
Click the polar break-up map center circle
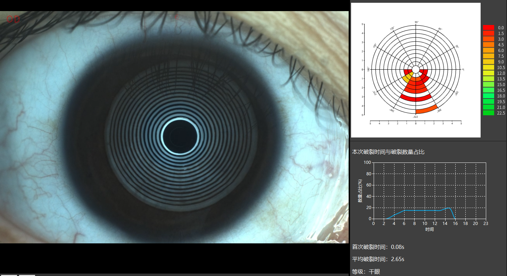click(416, 69)
